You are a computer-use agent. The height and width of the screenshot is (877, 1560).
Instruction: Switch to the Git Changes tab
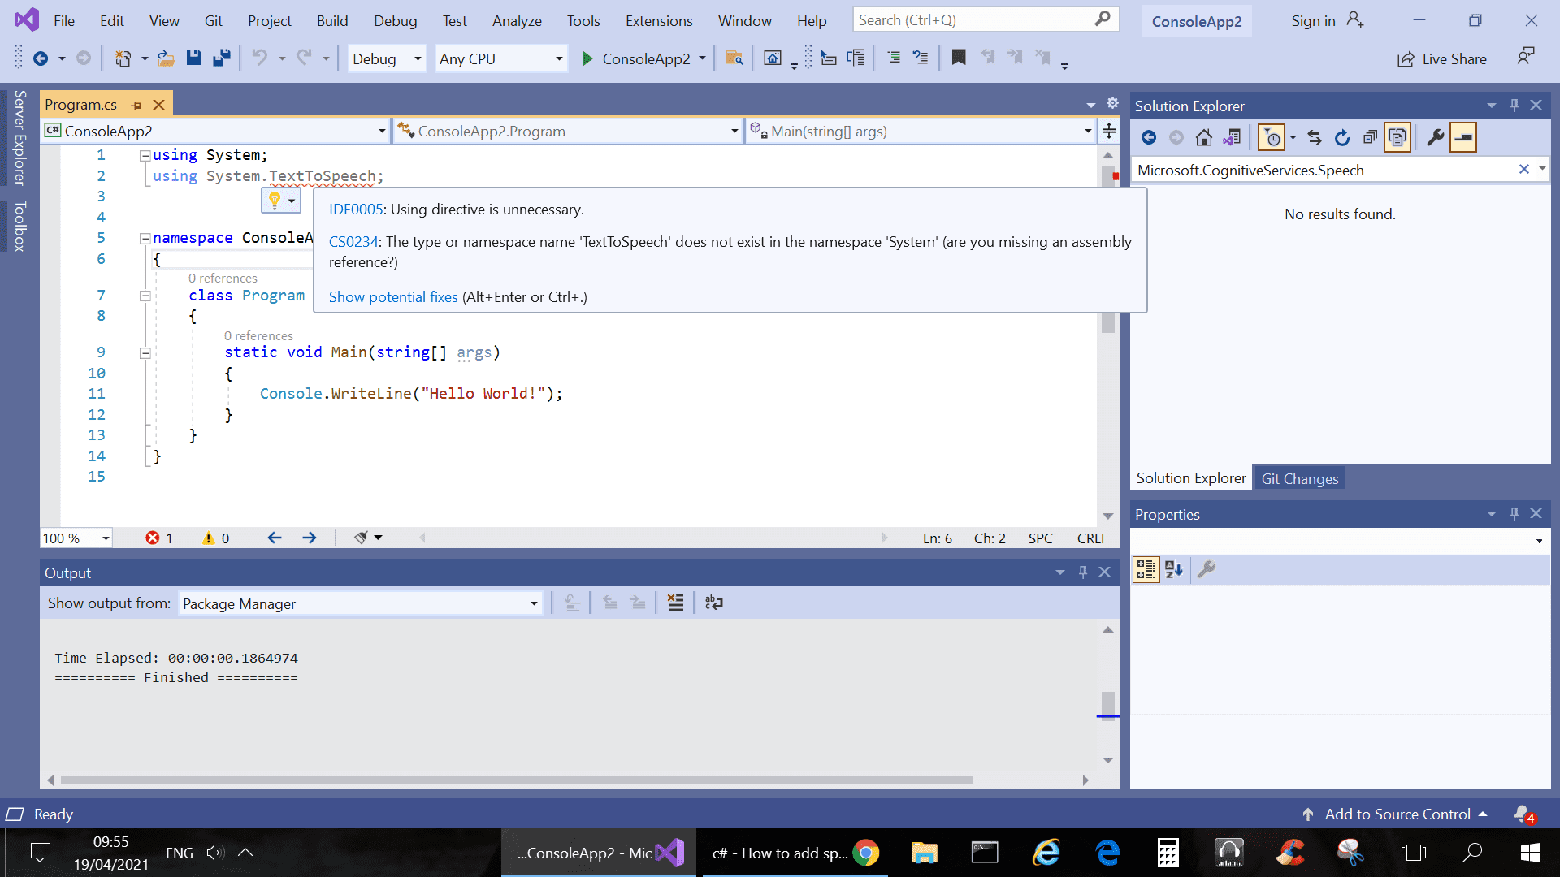click(x=1299, y=478)
